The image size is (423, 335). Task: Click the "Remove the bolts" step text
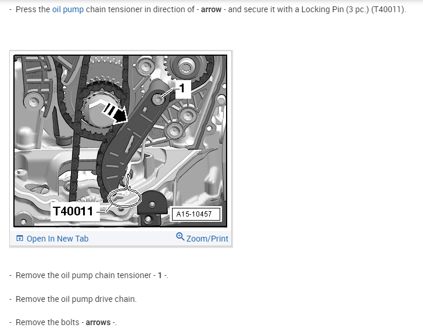48,322
